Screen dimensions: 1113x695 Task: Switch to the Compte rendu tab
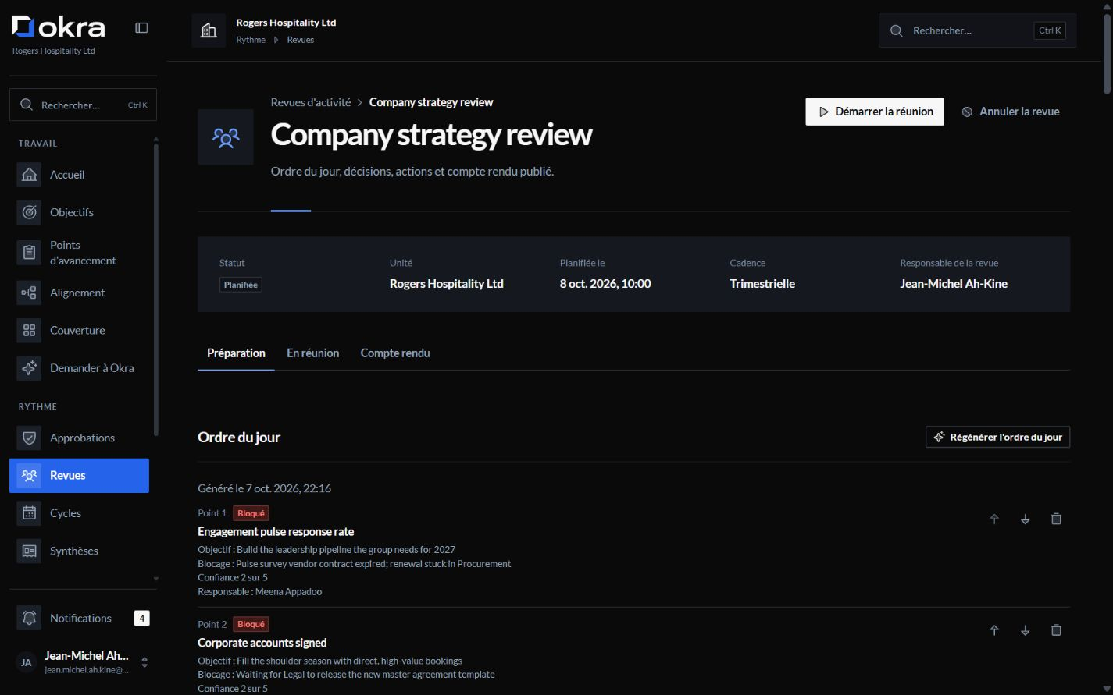pos(395,353)
